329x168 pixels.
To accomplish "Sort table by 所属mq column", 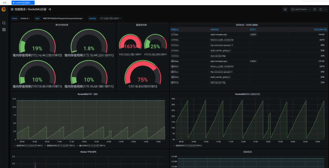I will (175, 29).
